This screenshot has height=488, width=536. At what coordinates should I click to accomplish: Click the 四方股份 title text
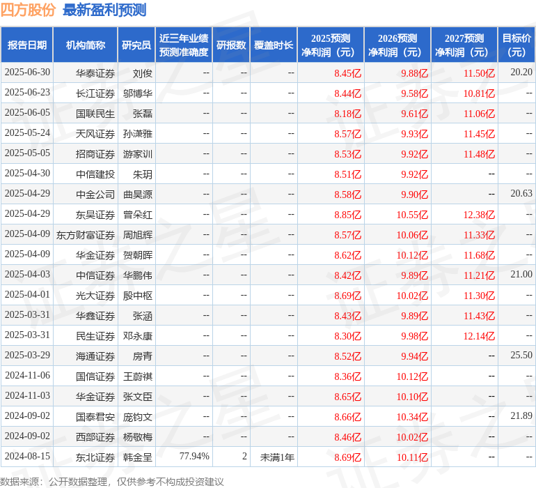(28, 10)
